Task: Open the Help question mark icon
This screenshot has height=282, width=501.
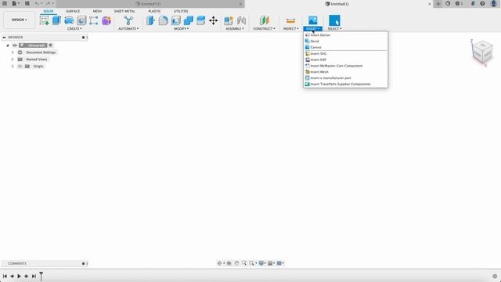Action: point(482,3)
